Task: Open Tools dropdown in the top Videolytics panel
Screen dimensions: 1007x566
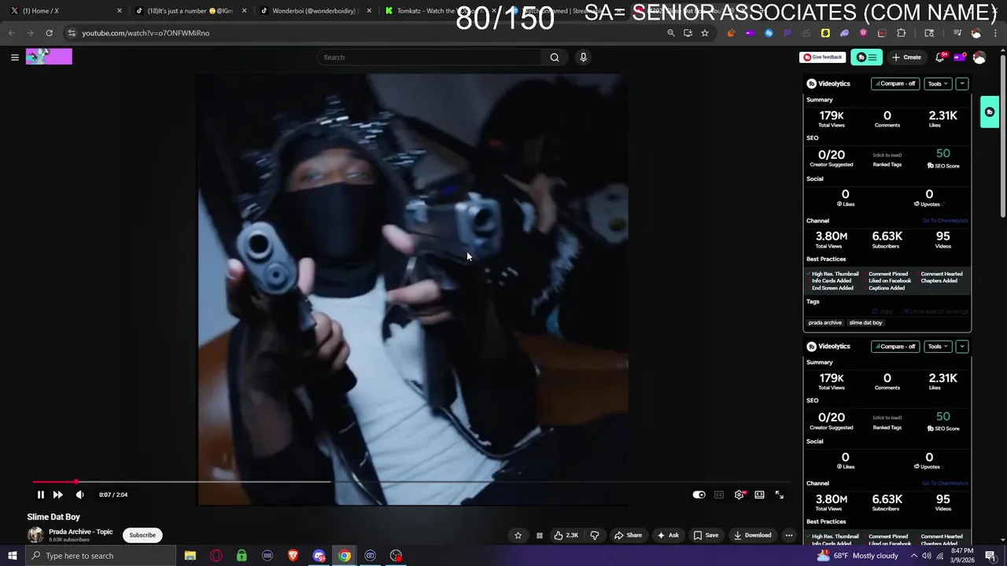Action: (938, 83)
